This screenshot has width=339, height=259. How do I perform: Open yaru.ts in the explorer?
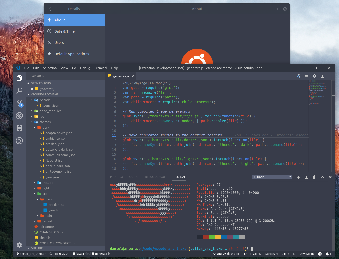point(65,210)
